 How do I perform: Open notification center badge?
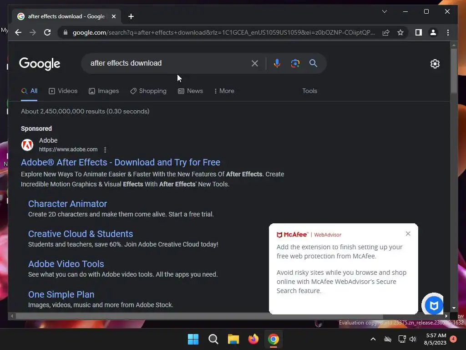(453, 339)
